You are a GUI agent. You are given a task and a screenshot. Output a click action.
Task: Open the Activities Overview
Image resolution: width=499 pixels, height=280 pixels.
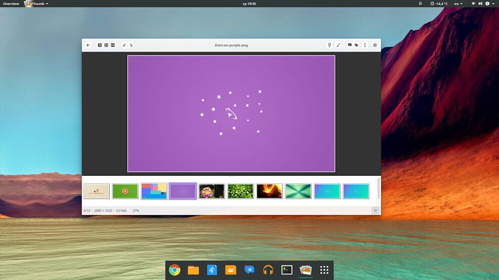pyautogui.click(x=11, y=4)
